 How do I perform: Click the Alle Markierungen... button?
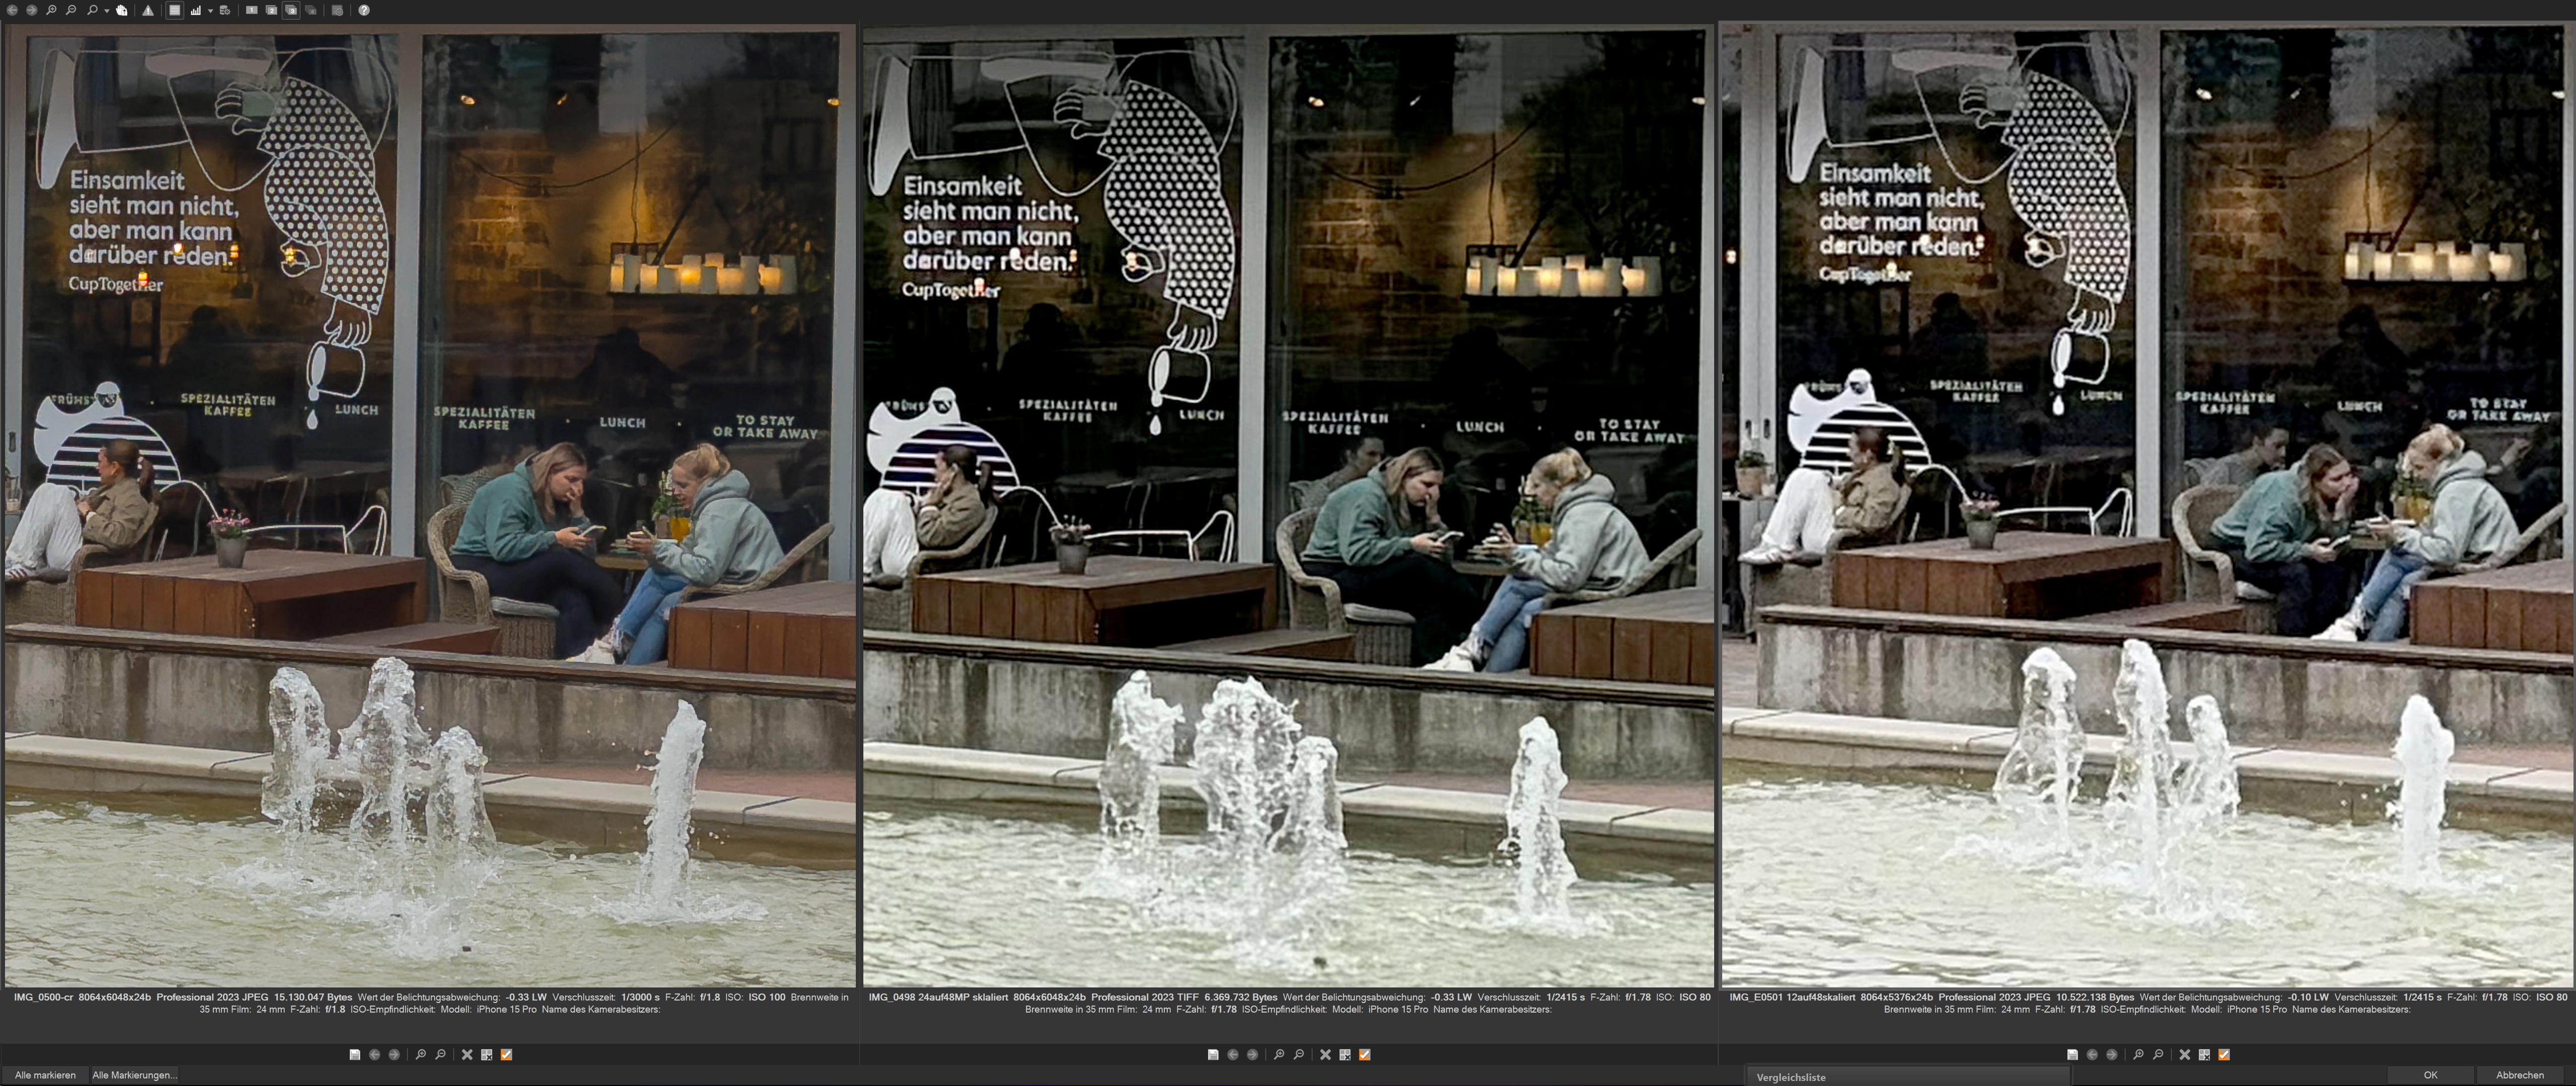[x=134, y=1075]
